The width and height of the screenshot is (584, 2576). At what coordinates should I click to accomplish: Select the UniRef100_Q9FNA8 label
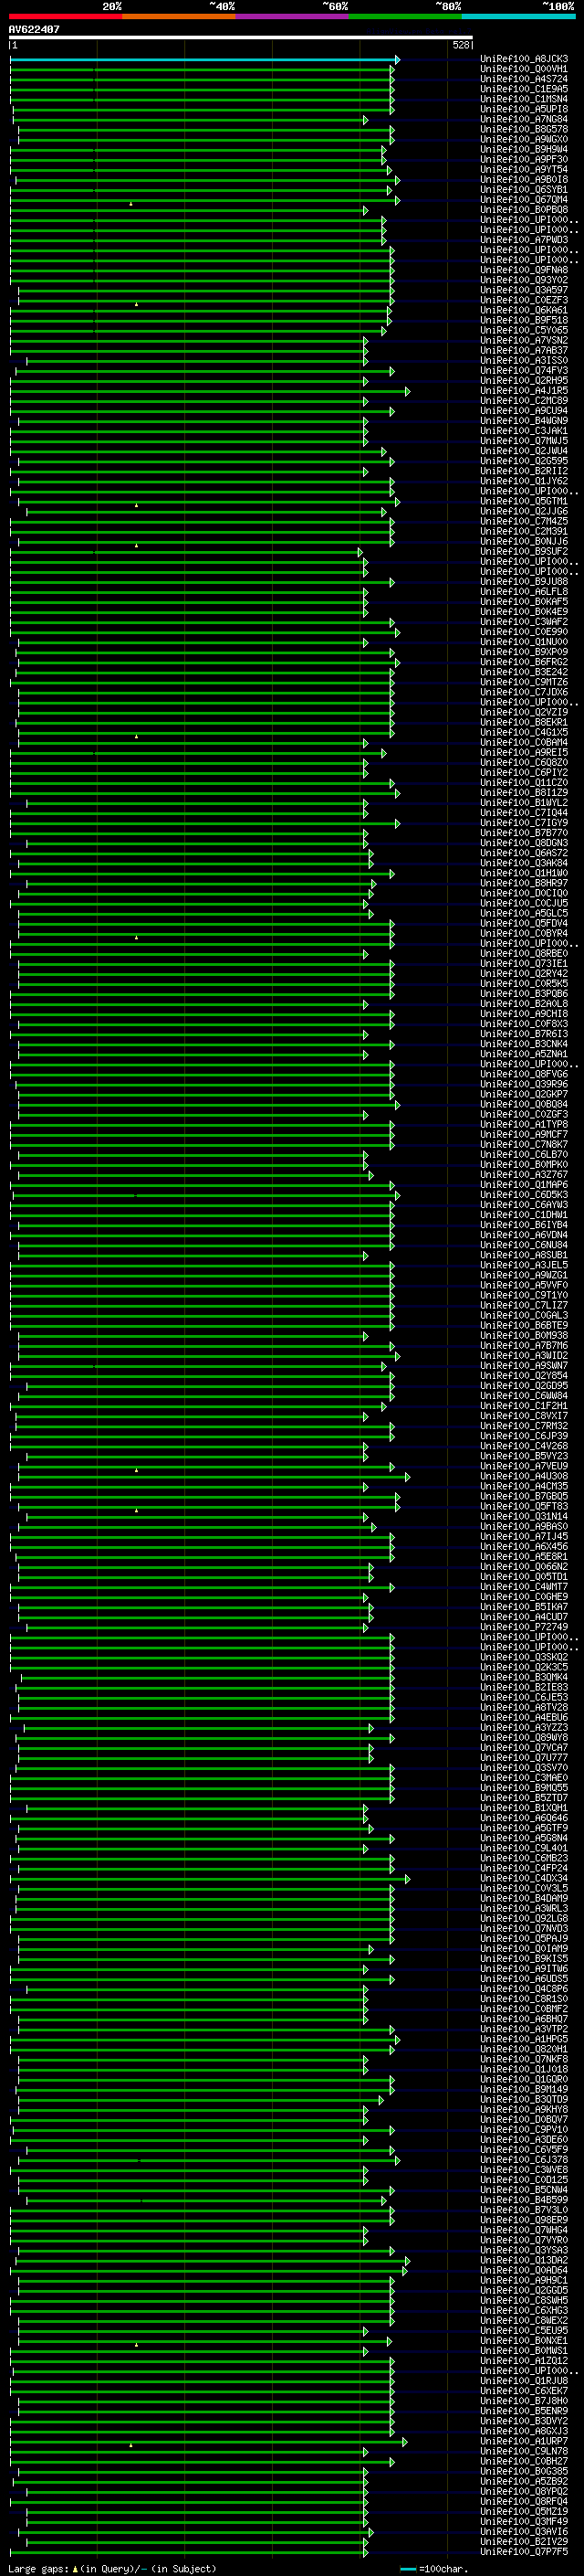[x=524, y=270]
